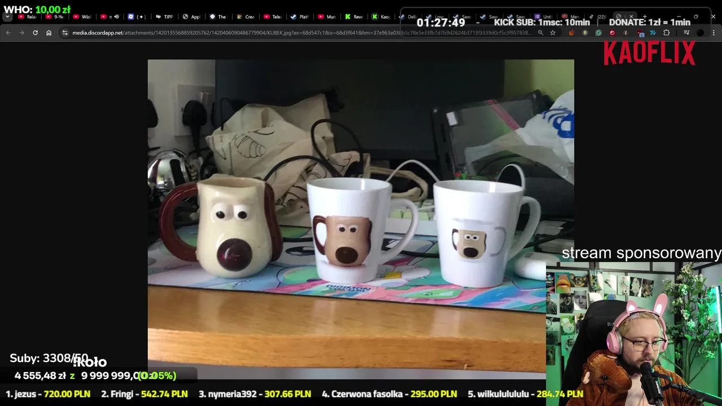Open the browser home page
722x406 pixels.
49,33
